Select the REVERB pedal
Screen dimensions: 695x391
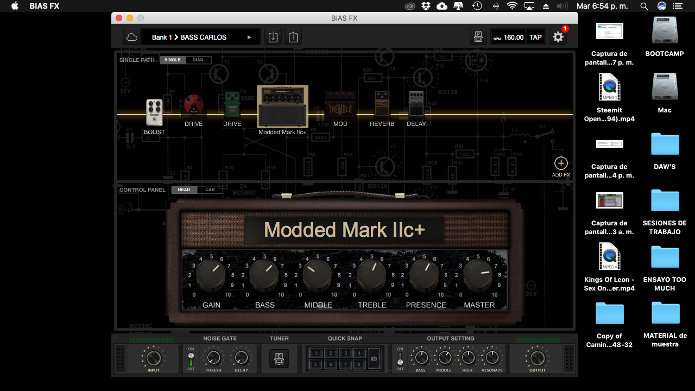(382, 104)
